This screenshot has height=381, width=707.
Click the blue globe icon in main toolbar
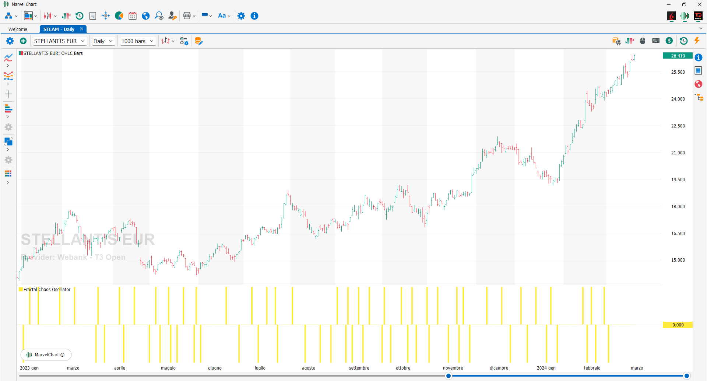(x=146, y=16)
